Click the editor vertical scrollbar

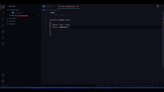coord(163,40)
